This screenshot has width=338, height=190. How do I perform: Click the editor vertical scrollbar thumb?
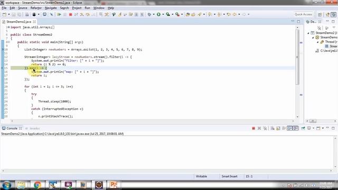tap(297, 57)
